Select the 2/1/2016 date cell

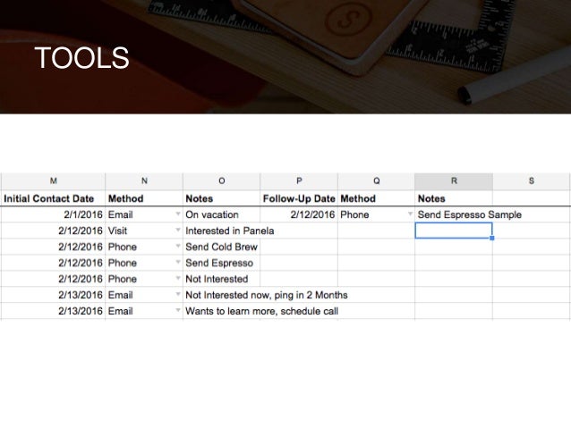click(53, 214)
